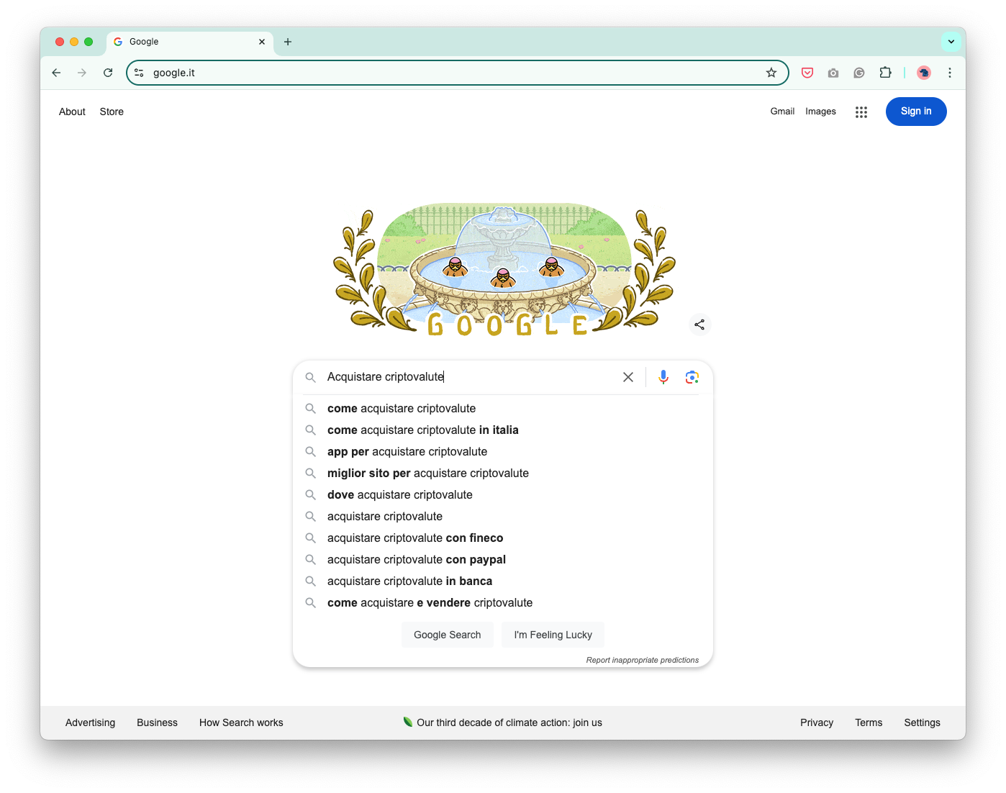Image resolution: width=1006 pixels, height=793 pixels.
Task: Click the bookmark star in address bar
Action: point(771,73)
